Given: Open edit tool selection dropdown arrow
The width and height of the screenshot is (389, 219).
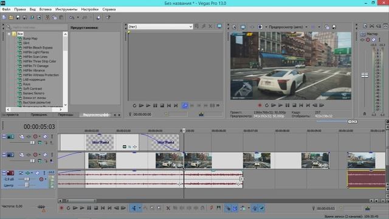Looking at the screenshot, I should click(x=140, y=208).
